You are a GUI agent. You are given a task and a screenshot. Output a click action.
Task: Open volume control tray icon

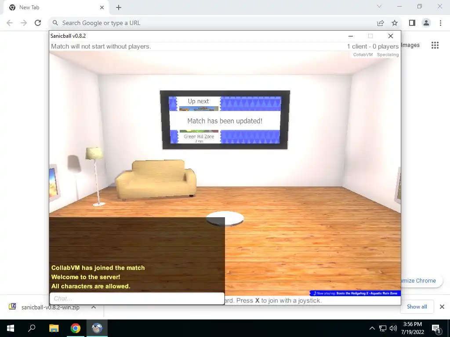[393, 328]
